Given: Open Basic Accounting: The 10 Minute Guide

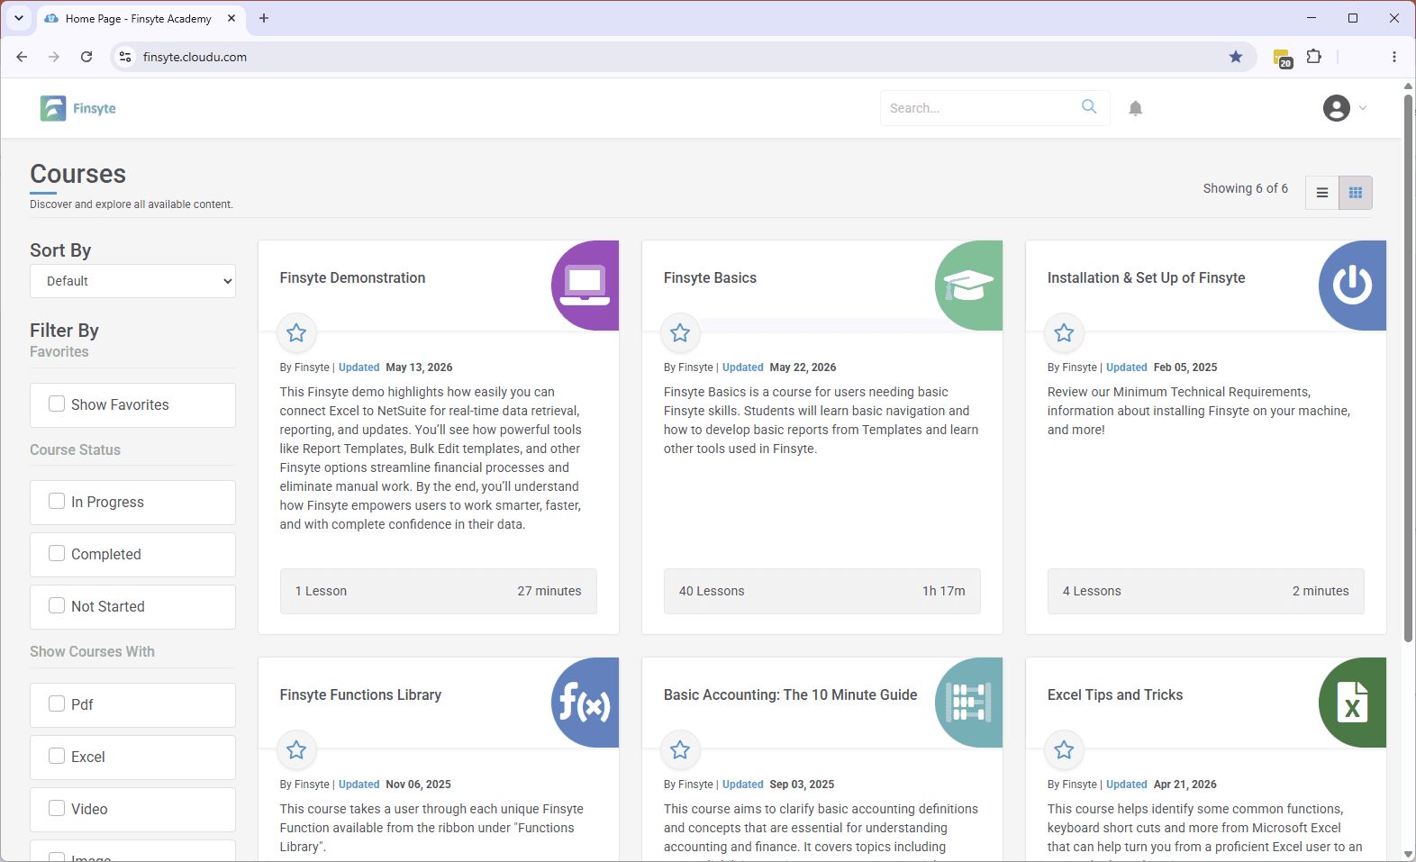Looking at the screenshot, I should click(x=790, y=695).
